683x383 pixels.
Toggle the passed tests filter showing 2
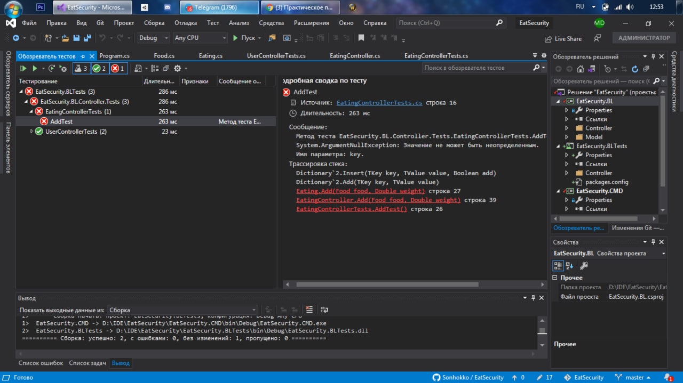[99, 68]
